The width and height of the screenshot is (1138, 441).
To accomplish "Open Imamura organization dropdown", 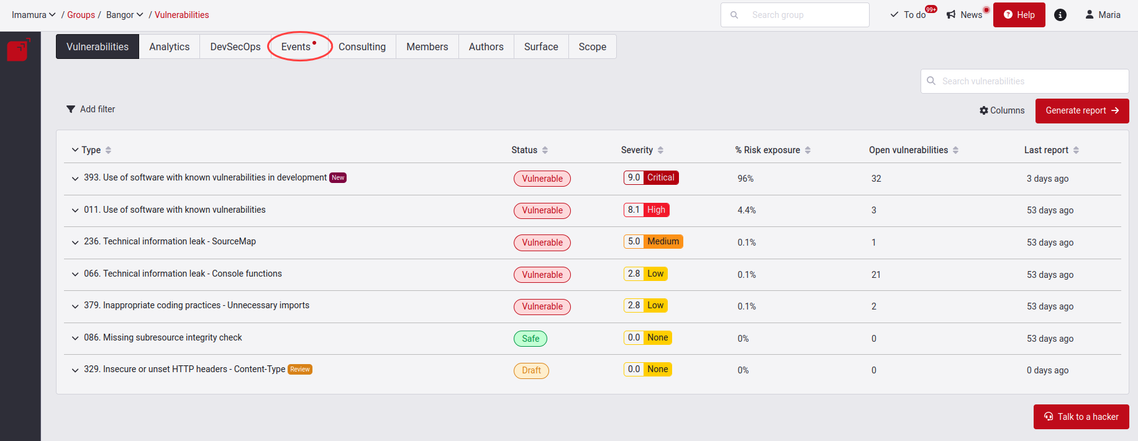I will (34, 15).
